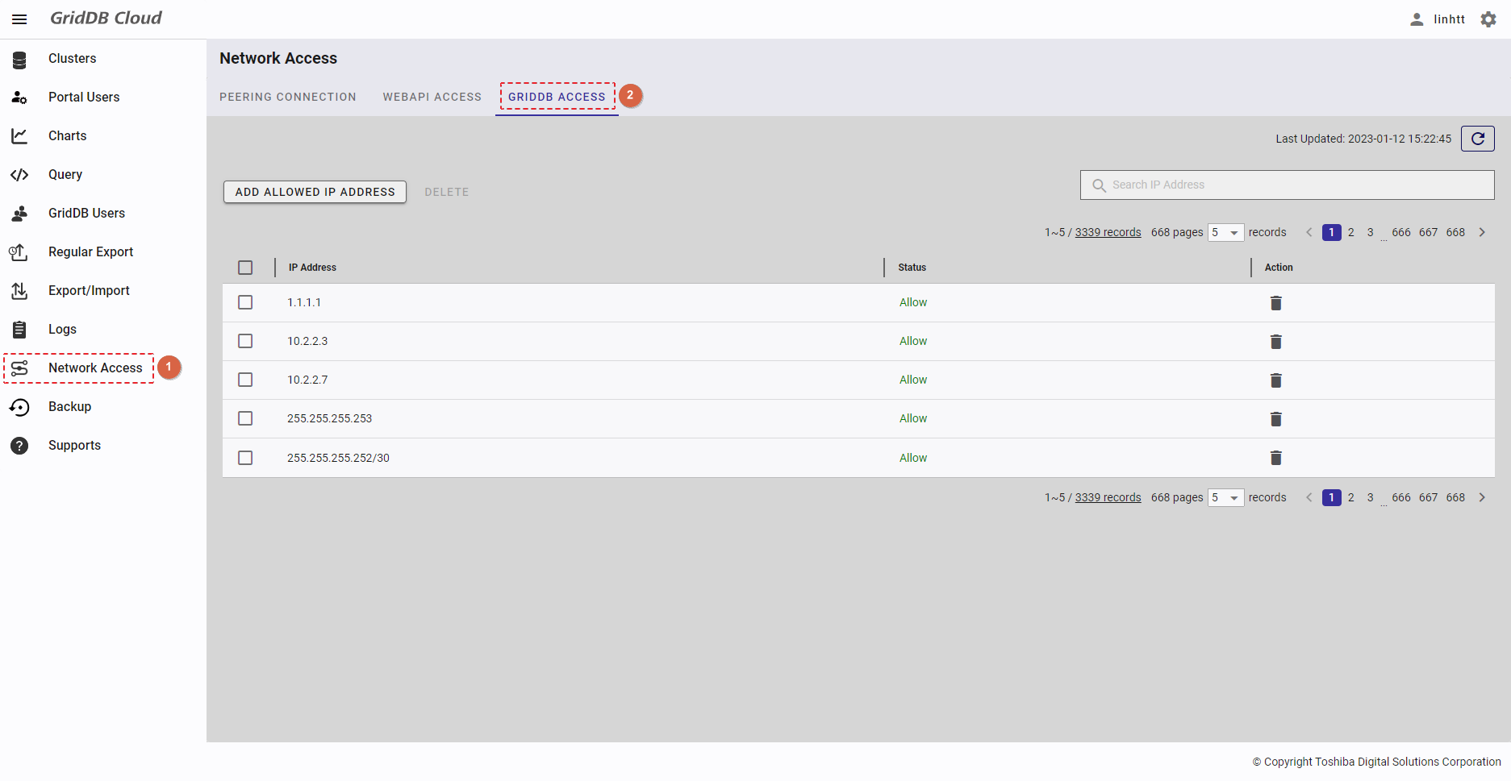Remove 255.255.255.252/30 using trash icon
The height and width of the screenshot is (781, 1511).
(1275, 458)
